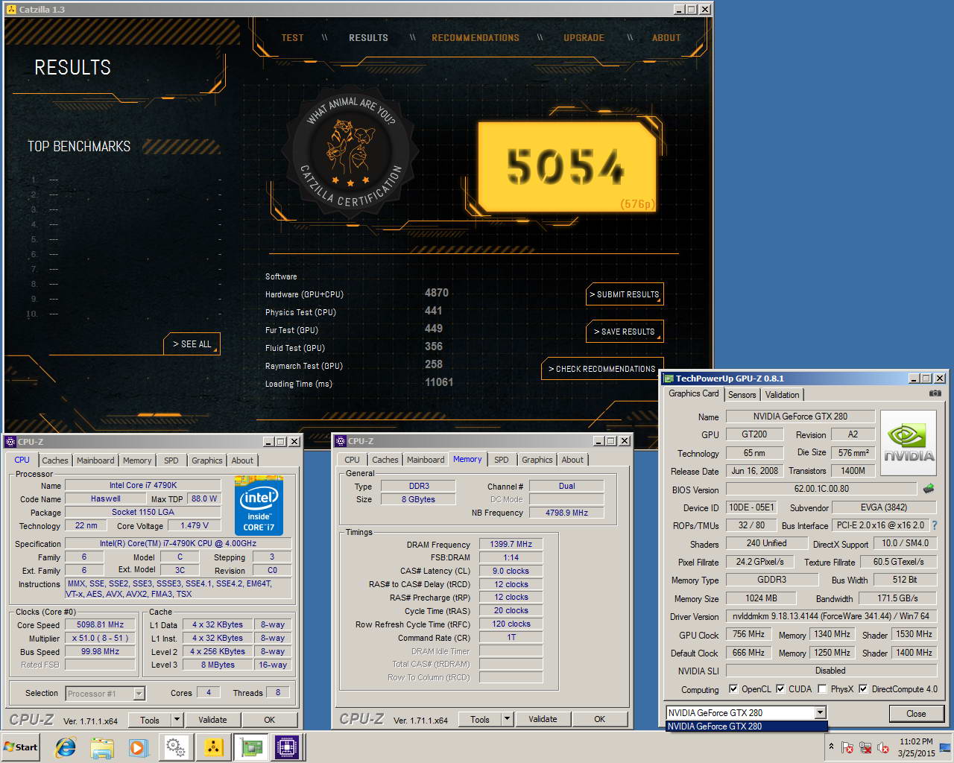Open the UPGRADE tab in Catzilla
Screen dimensions: 954x763
click(584, 37)
